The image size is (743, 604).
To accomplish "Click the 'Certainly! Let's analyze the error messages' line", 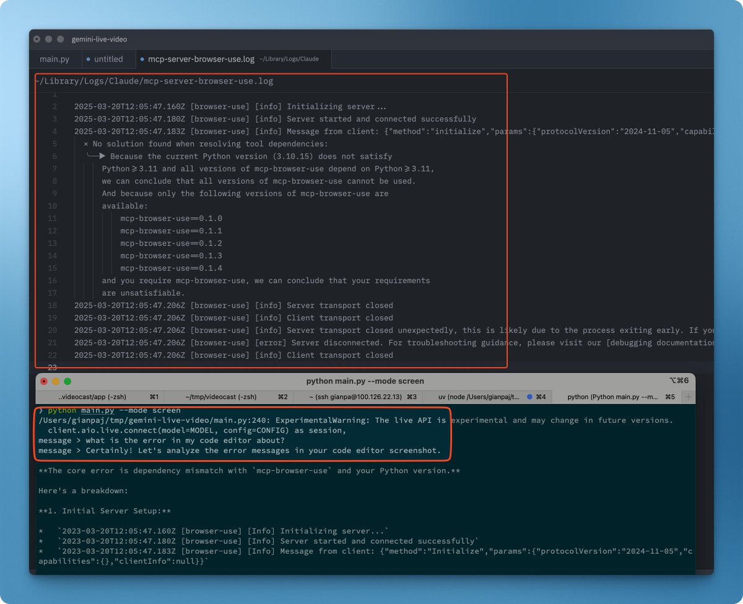I will [x=240, y=451].
